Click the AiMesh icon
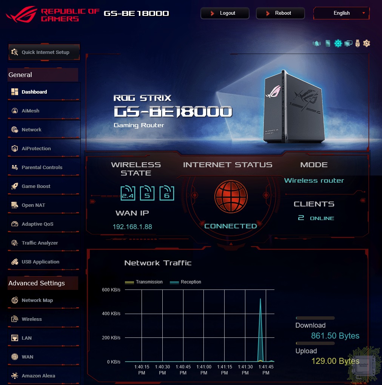The height and width of the screenshot is (385, 382). click(x=15, y=111)
